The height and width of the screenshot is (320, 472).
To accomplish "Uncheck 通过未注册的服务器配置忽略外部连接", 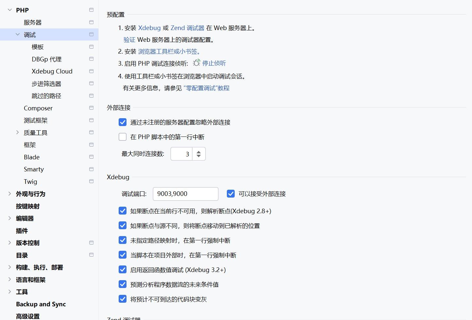I will tap(123, 122).
